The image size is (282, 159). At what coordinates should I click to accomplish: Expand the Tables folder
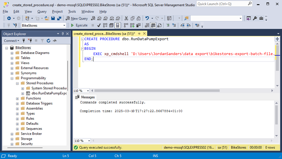point(12,58)
